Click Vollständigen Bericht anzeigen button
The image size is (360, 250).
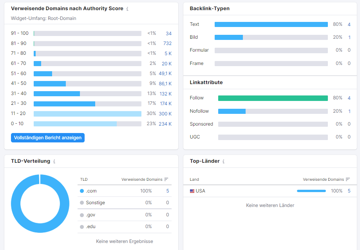(48, 138)
